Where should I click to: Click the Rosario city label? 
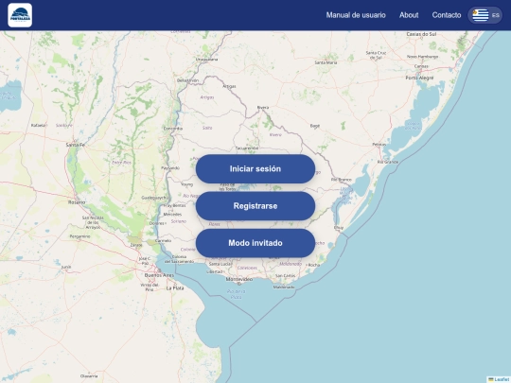[77, 202]
